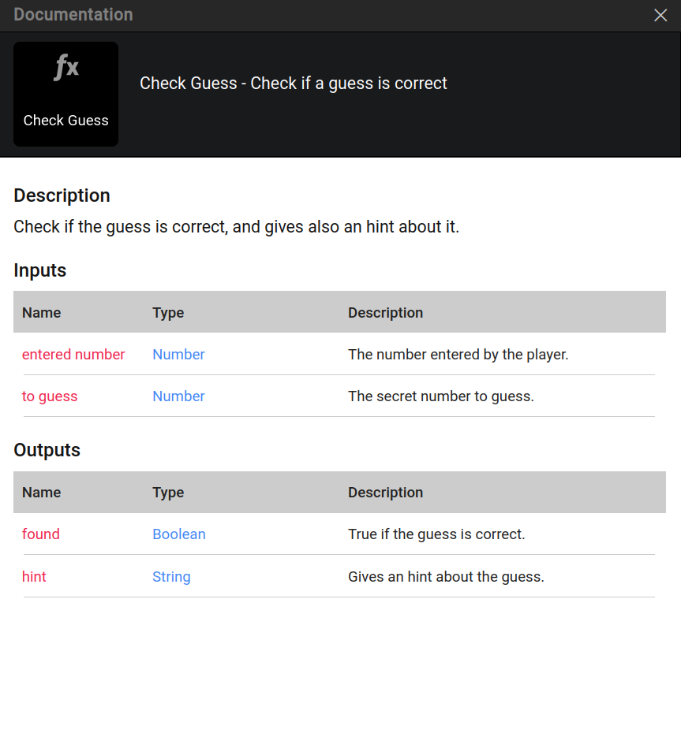The height and width of the screenshot is (733, 681).
Task: Click the fx function icon
Action: (66, 68)
